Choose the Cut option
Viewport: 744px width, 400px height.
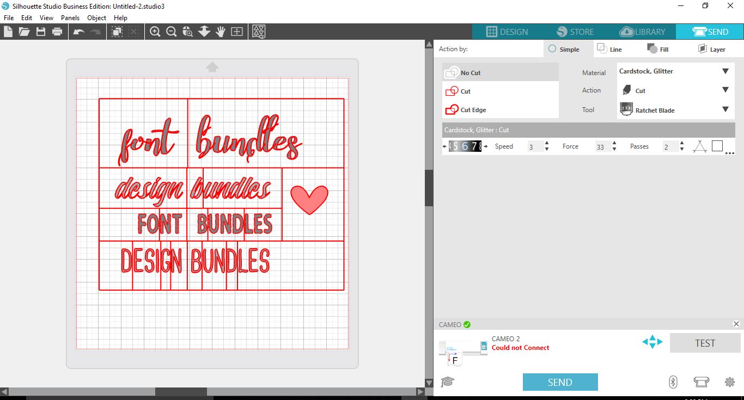[501, 91]
